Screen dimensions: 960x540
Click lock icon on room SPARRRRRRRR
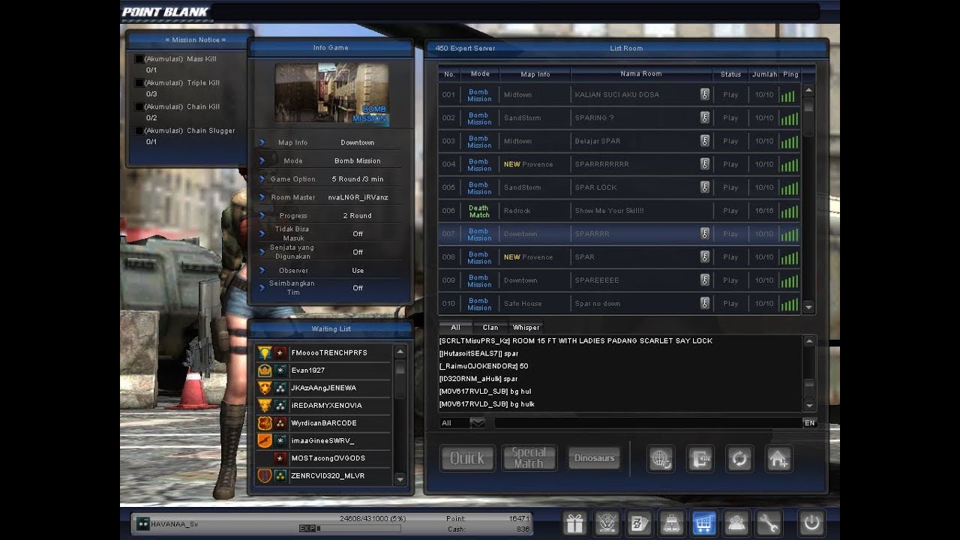click(705, 164)
